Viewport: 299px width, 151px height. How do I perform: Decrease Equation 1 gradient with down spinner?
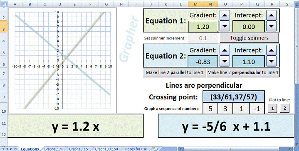pos(225,26)
